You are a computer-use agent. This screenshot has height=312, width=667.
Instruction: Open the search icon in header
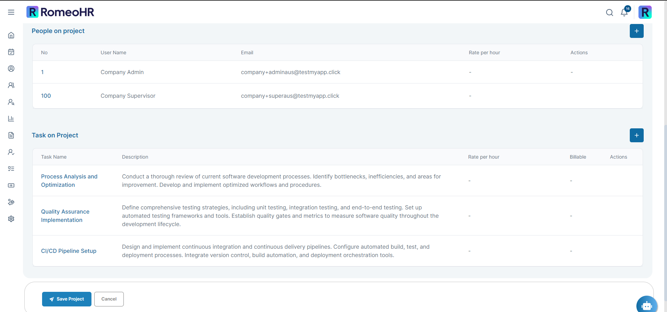coord(609,13)
